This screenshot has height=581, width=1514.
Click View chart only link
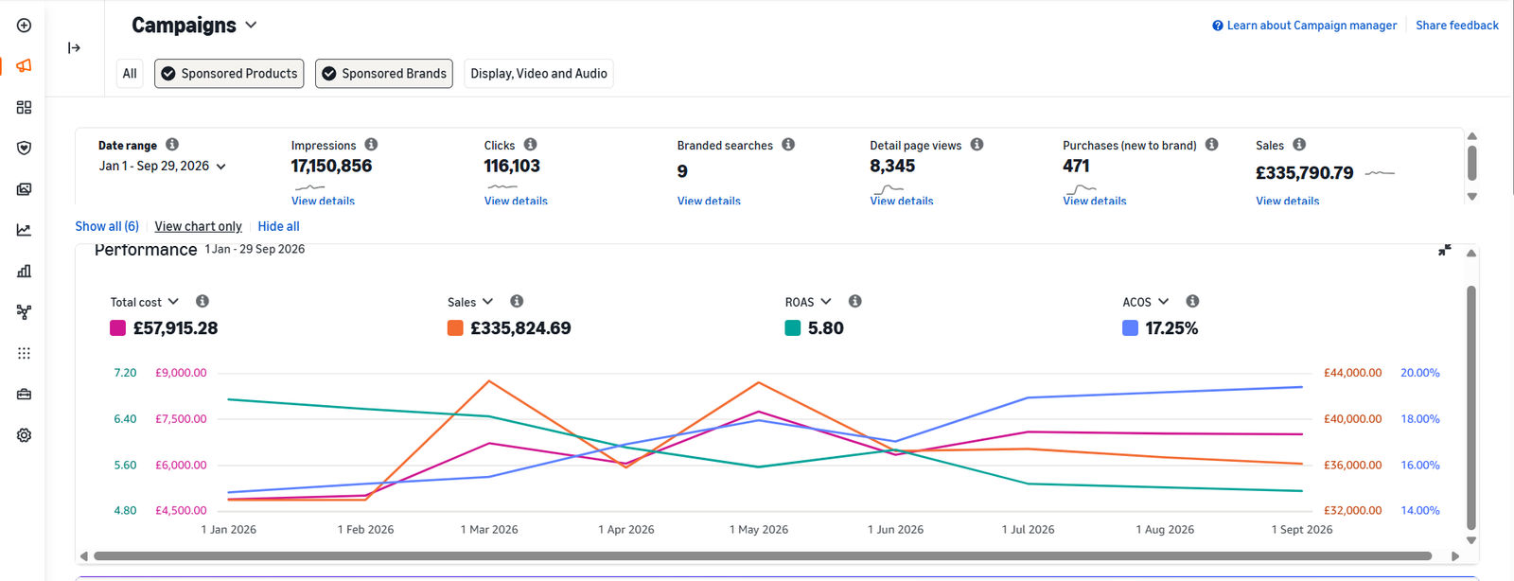pos(198,226)
